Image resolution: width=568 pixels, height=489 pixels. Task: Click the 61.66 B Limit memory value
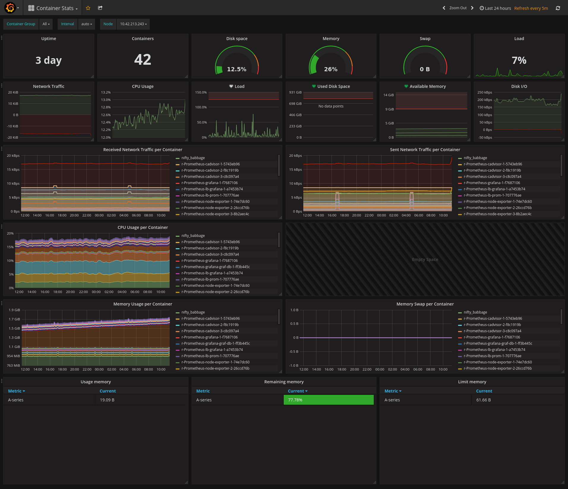coord(483,400)
